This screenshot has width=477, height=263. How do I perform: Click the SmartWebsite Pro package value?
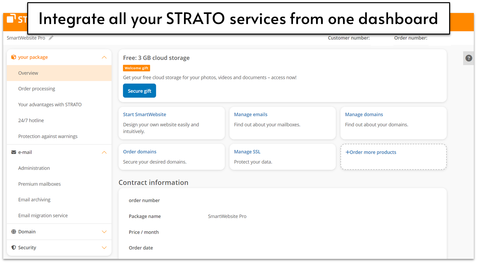227,216
